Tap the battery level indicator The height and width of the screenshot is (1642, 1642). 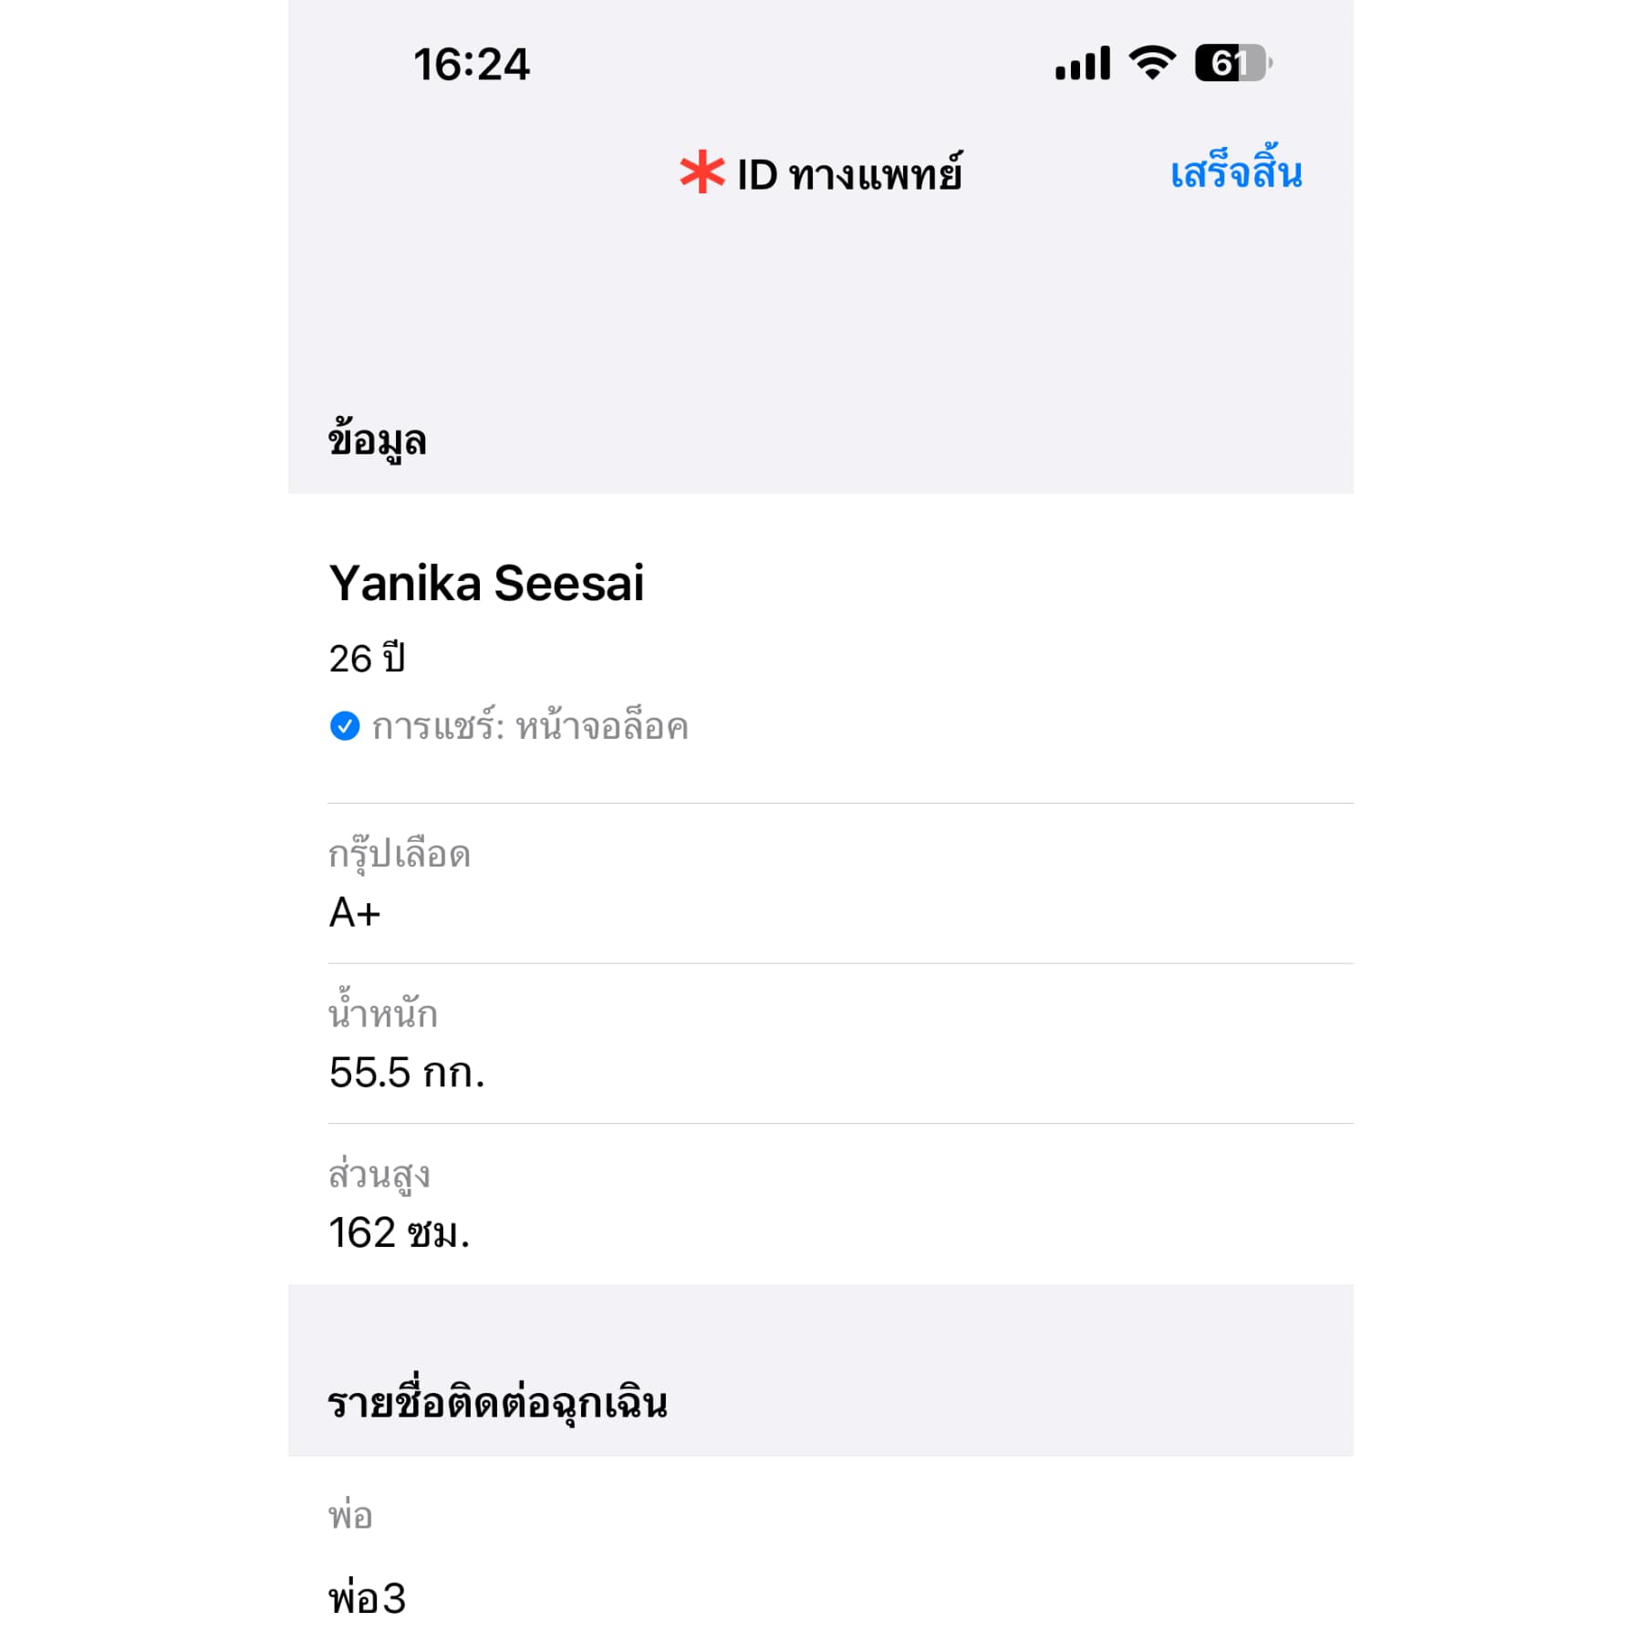coord(1232,63)
